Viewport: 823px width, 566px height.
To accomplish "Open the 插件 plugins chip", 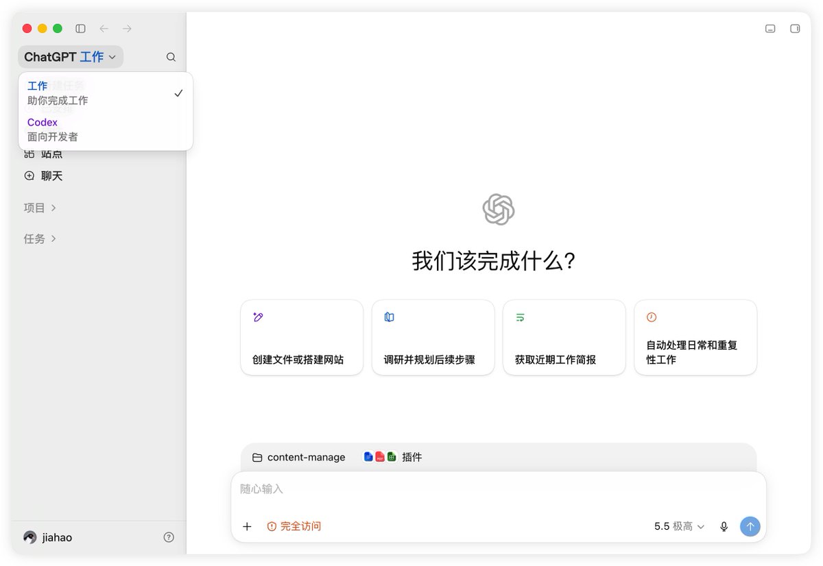I will click(x=393, y=457).
